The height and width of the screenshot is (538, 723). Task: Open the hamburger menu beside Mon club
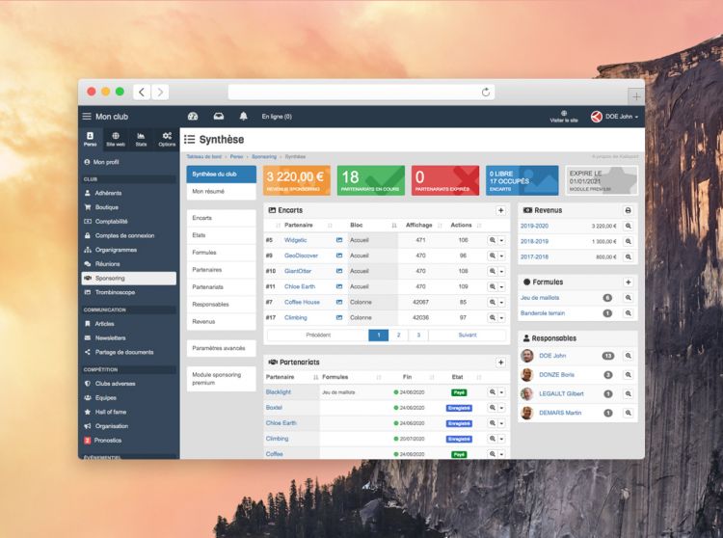click(x=87, y=117)
